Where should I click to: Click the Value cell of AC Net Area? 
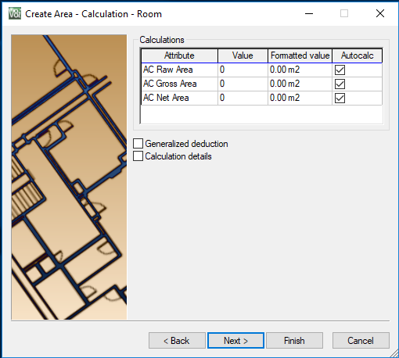point(243,98)
